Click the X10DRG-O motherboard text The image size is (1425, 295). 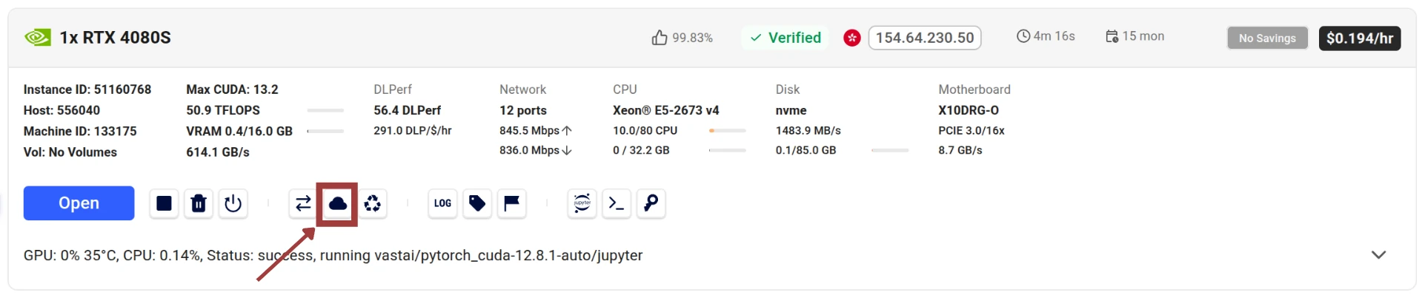tap(969, 110)
